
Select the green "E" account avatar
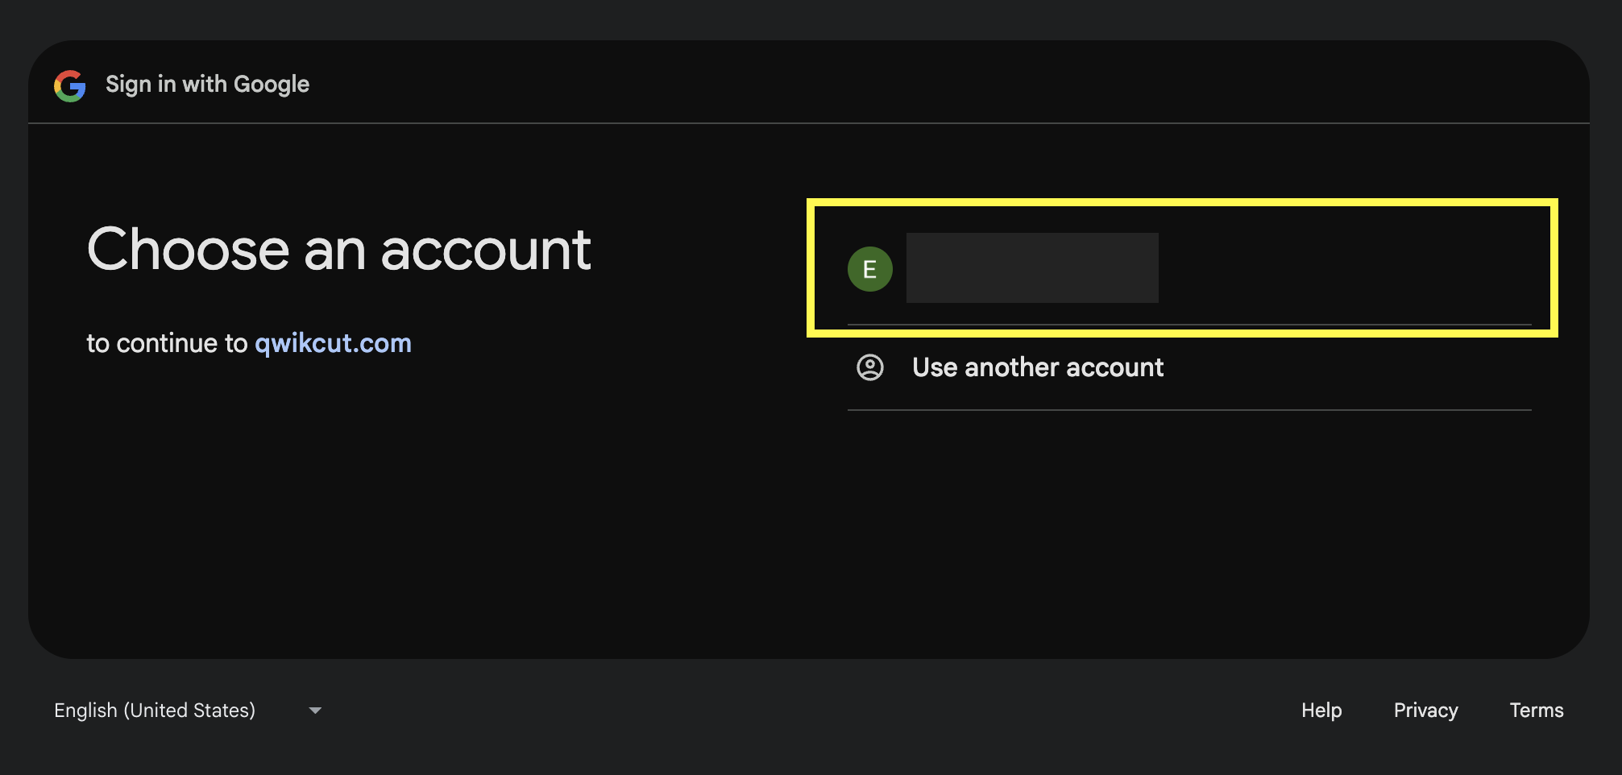[869, 269]
